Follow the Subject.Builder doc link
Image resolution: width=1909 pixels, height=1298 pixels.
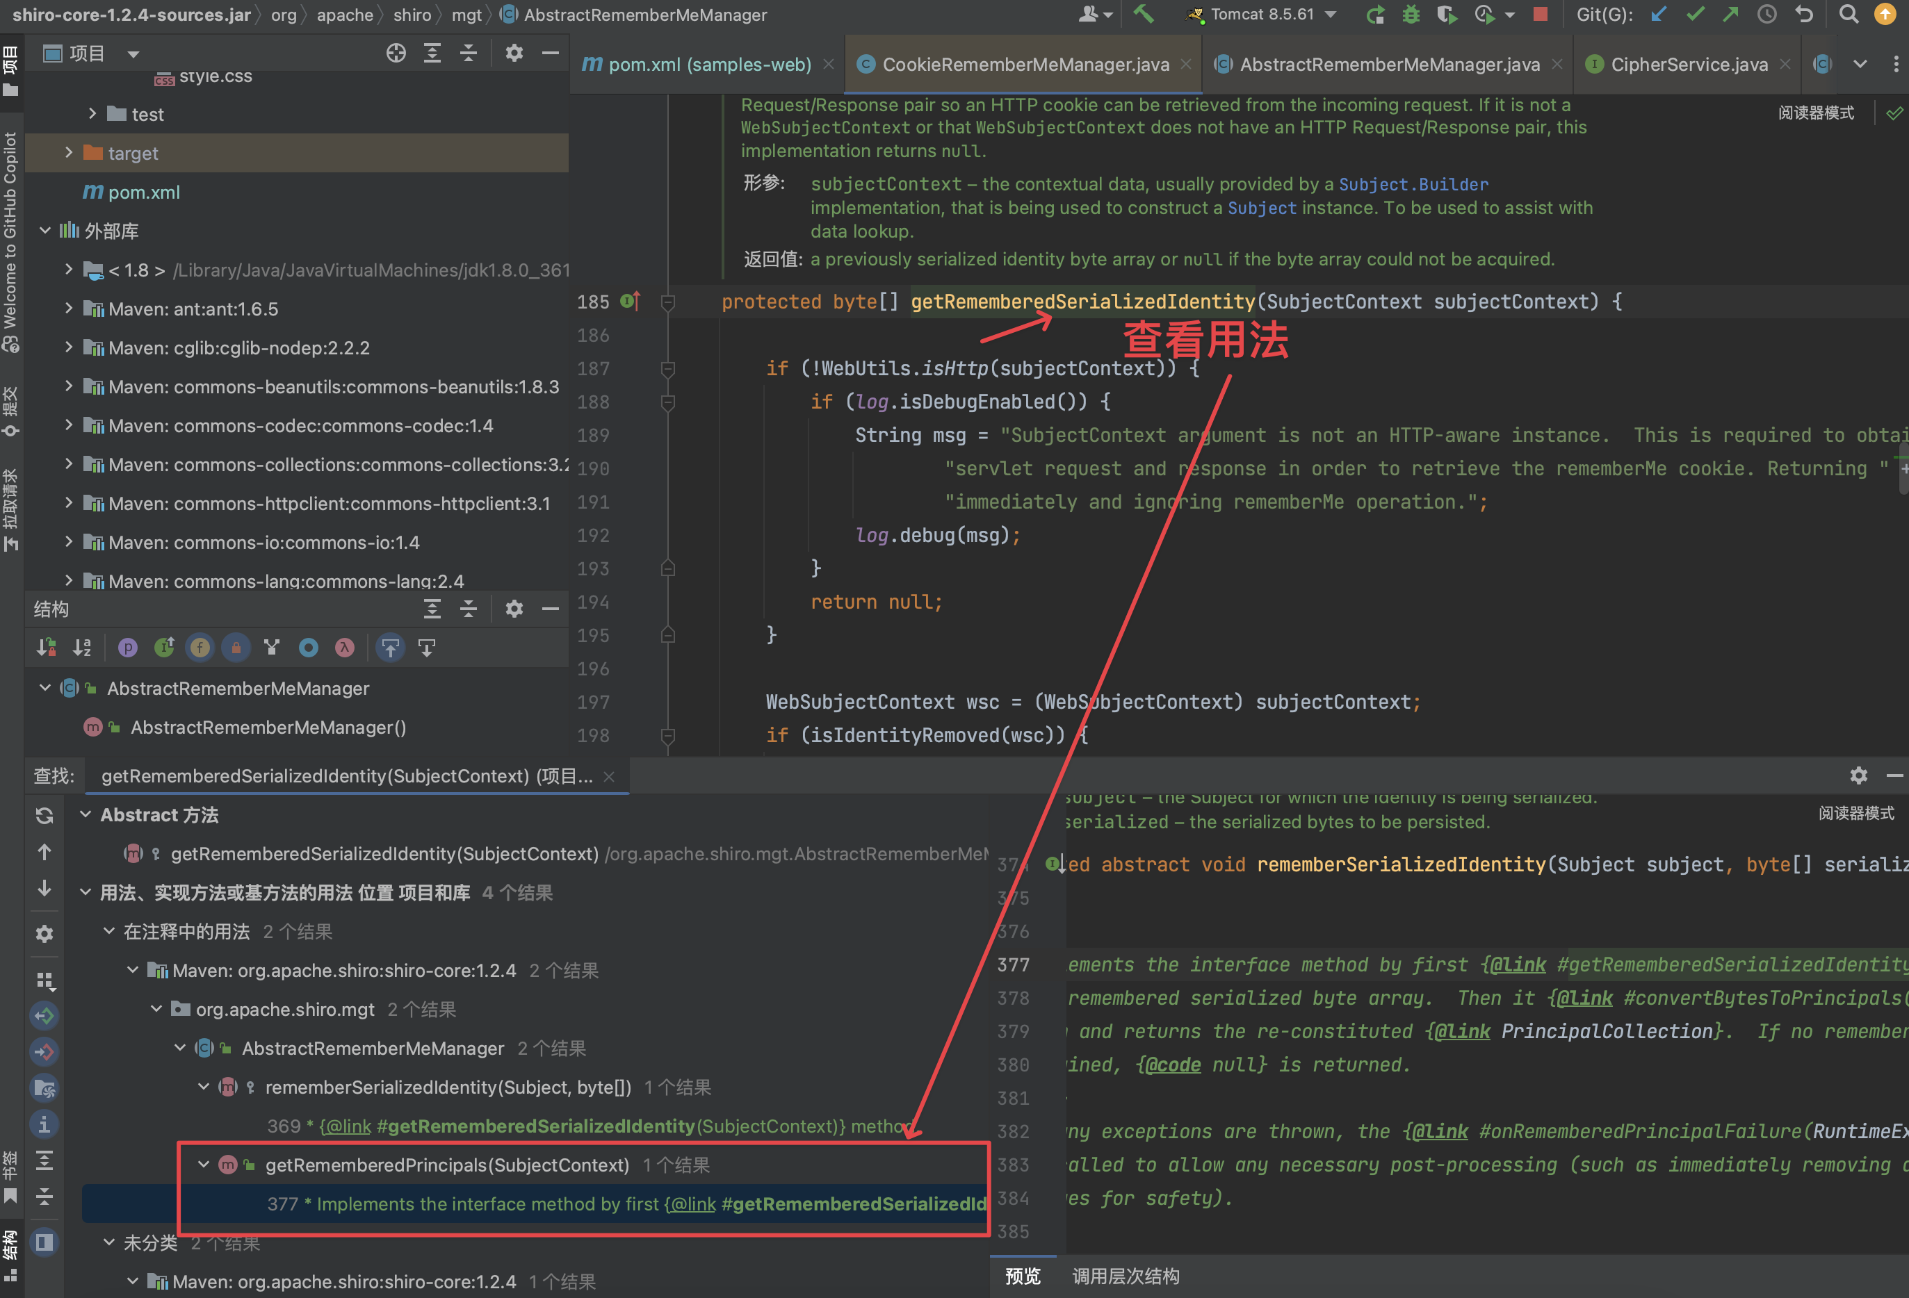(1414, 184)
